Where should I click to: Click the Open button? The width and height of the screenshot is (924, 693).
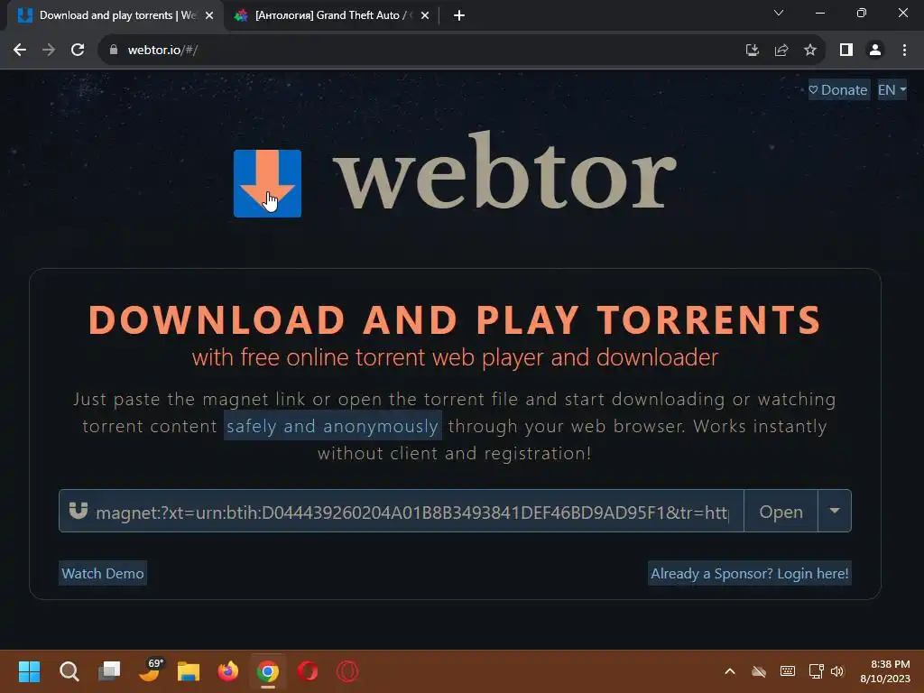(x=781, y=511)
